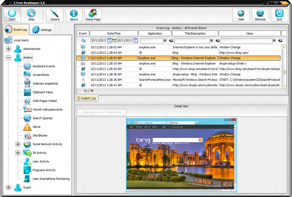This screenshot has height=197, width=292.
Task: Sort by the Application column header
Action: point(155,34)
